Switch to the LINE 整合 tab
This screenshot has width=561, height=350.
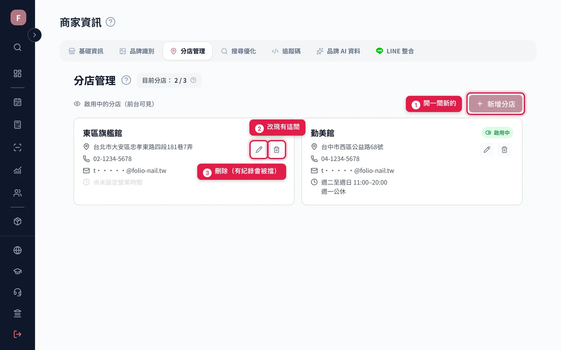[x=395, y=51]
